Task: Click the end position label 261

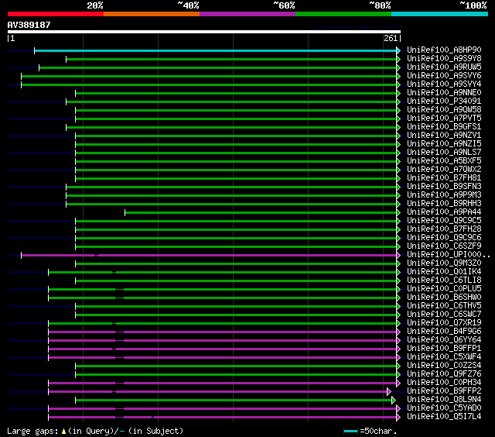Action: pyautogui.click(x=391, y=38)
